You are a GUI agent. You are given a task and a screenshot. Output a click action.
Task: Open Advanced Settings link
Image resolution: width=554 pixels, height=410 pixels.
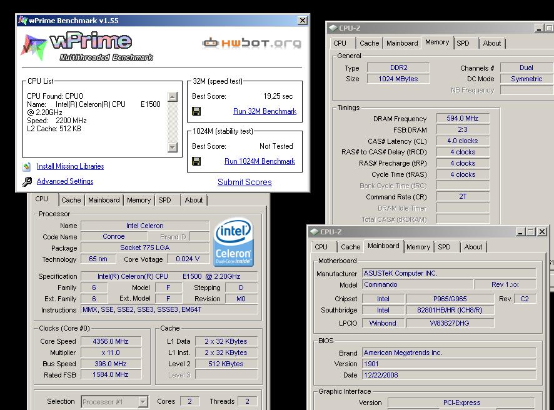click(65, 181)
